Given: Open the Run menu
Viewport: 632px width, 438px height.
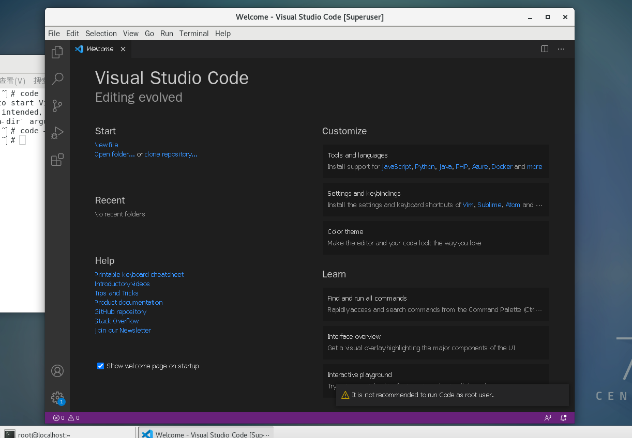Looking at the screenshot, I should pos(167,34).
